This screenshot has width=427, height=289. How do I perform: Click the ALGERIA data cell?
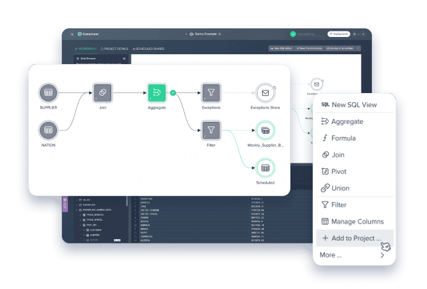pos(145,240)
